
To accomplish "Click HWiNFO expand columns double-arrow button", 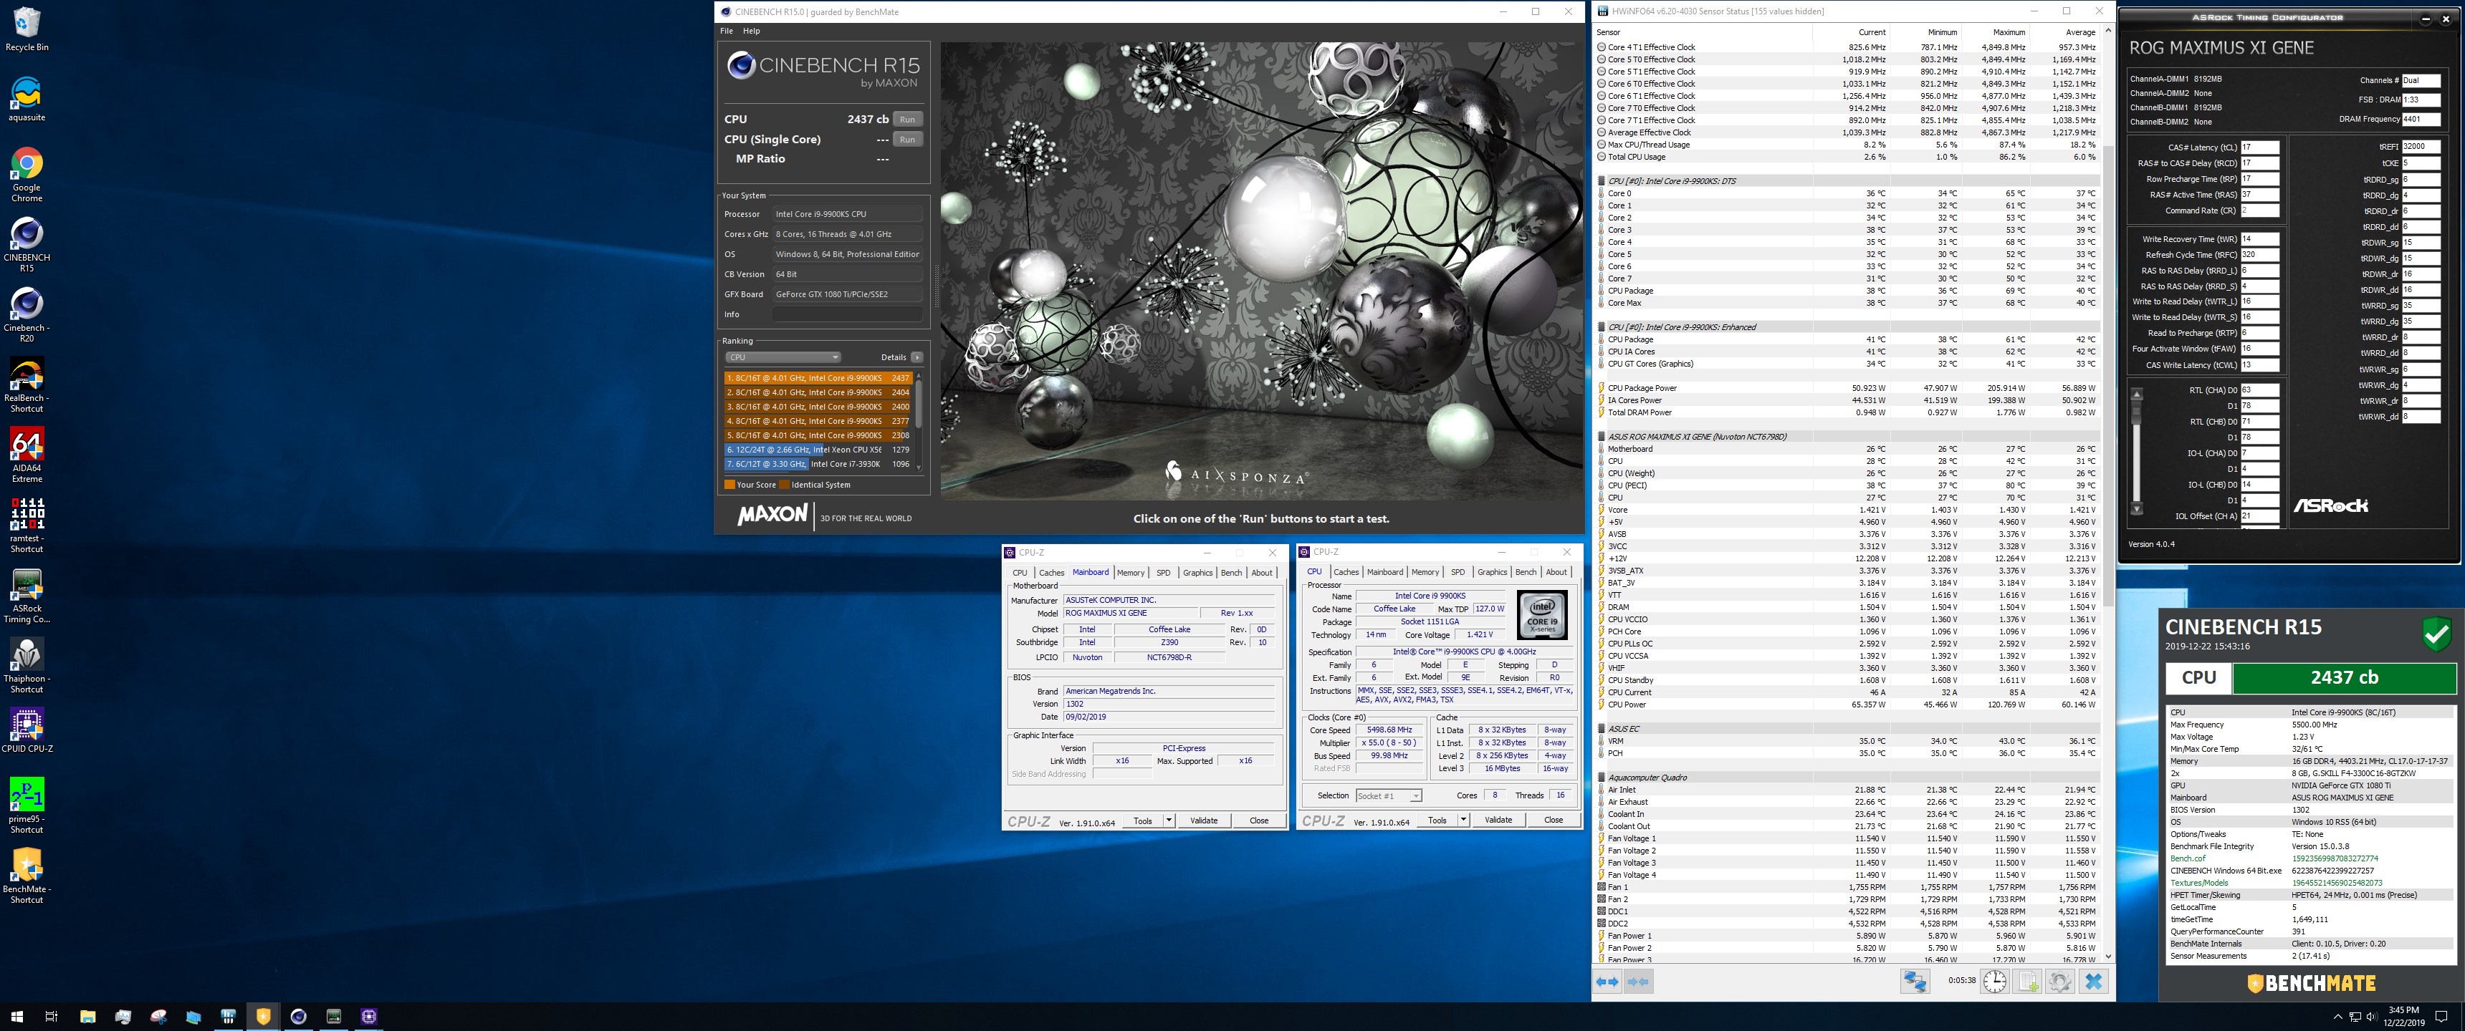I will click(x=1607, y=982).
